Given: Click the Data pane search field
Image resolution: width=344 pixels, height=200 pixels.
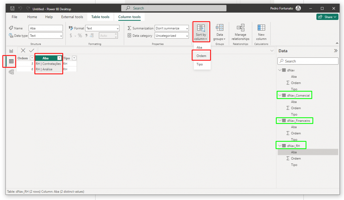Looking at the screenshot, I should (x=308, y=61).
